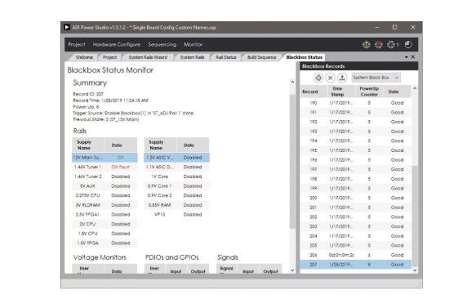Image resolution: width=458 pixels, height=295 pixels.
Task: Click the export records download icon
Action: coord(342,78)
